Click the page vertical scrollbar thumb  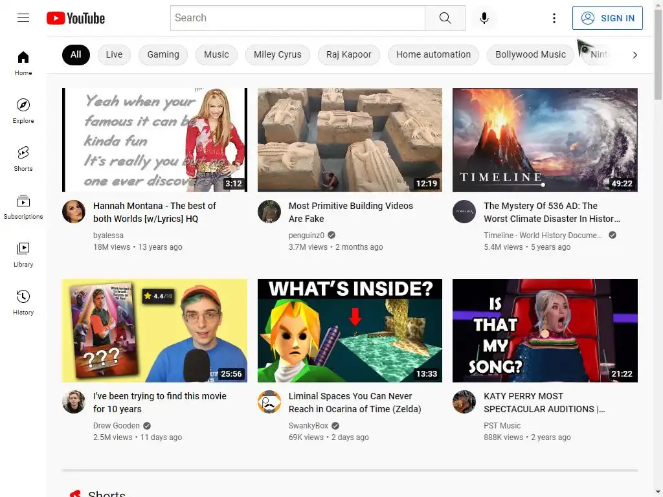point(658,54)
